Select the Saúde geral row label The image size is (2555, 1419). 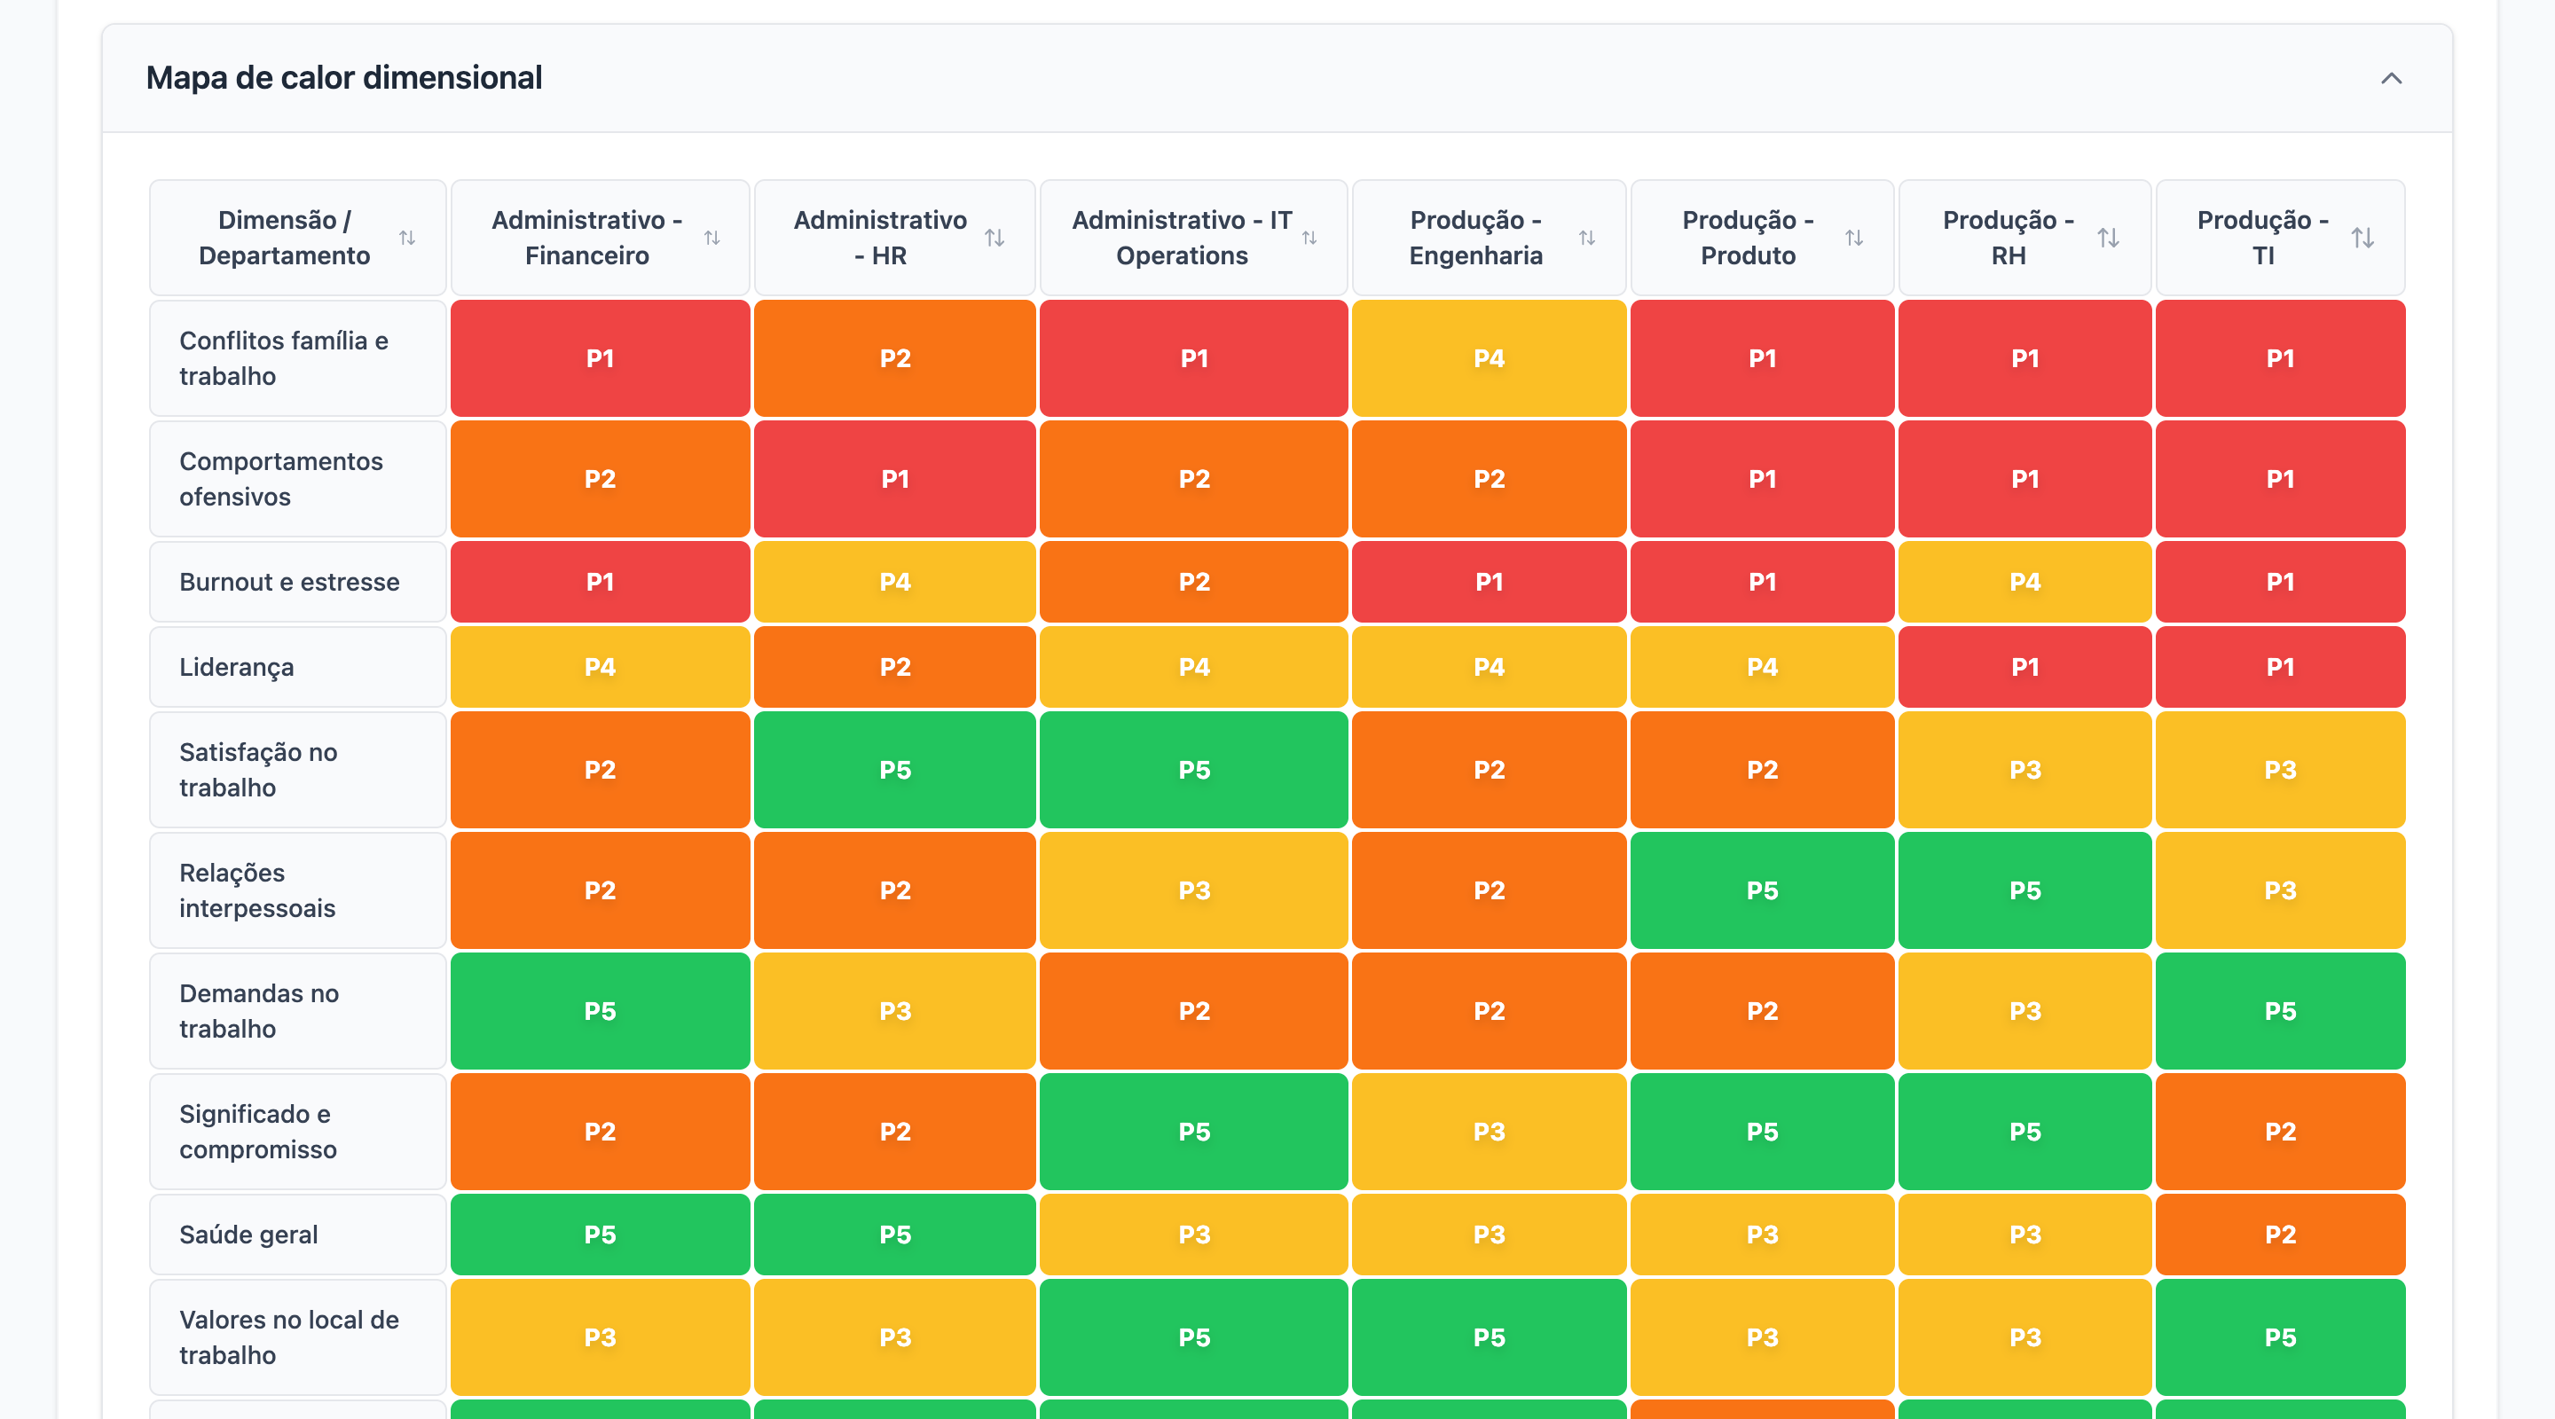[x=249, y=1235]
